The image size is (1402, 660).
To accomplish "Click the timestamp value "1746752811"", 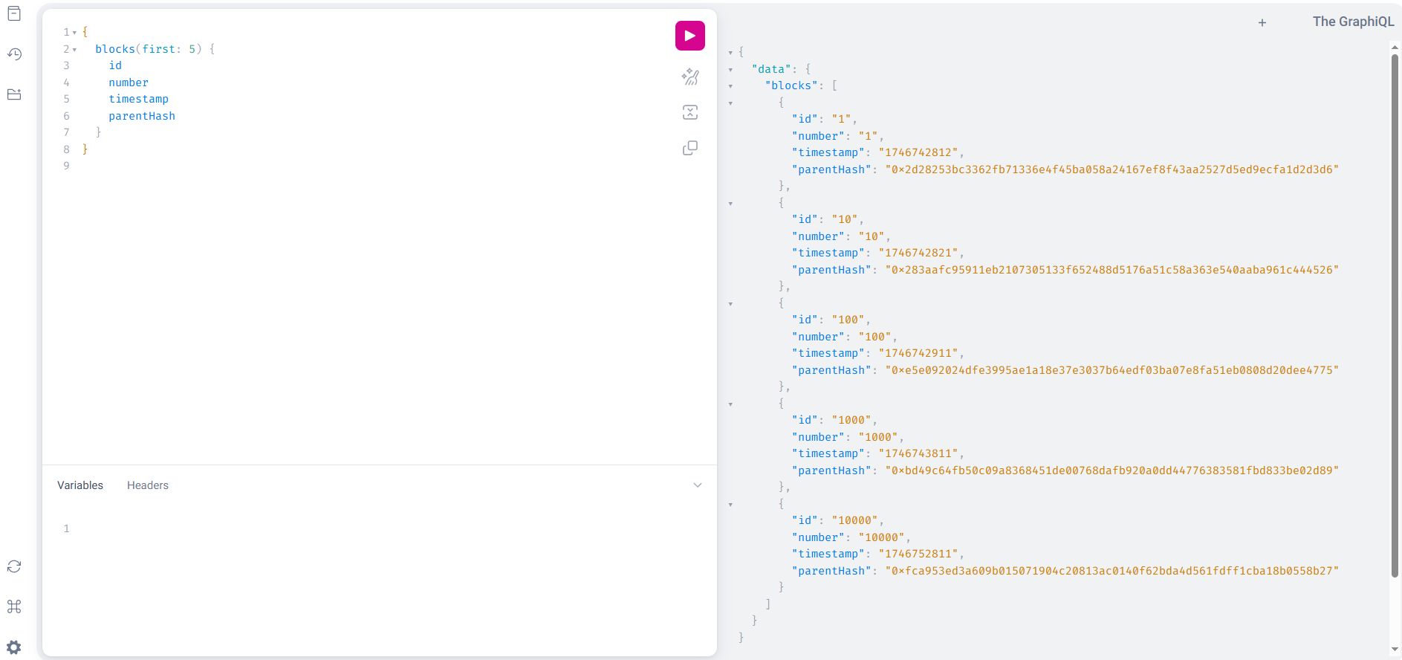I will point(918,554).
